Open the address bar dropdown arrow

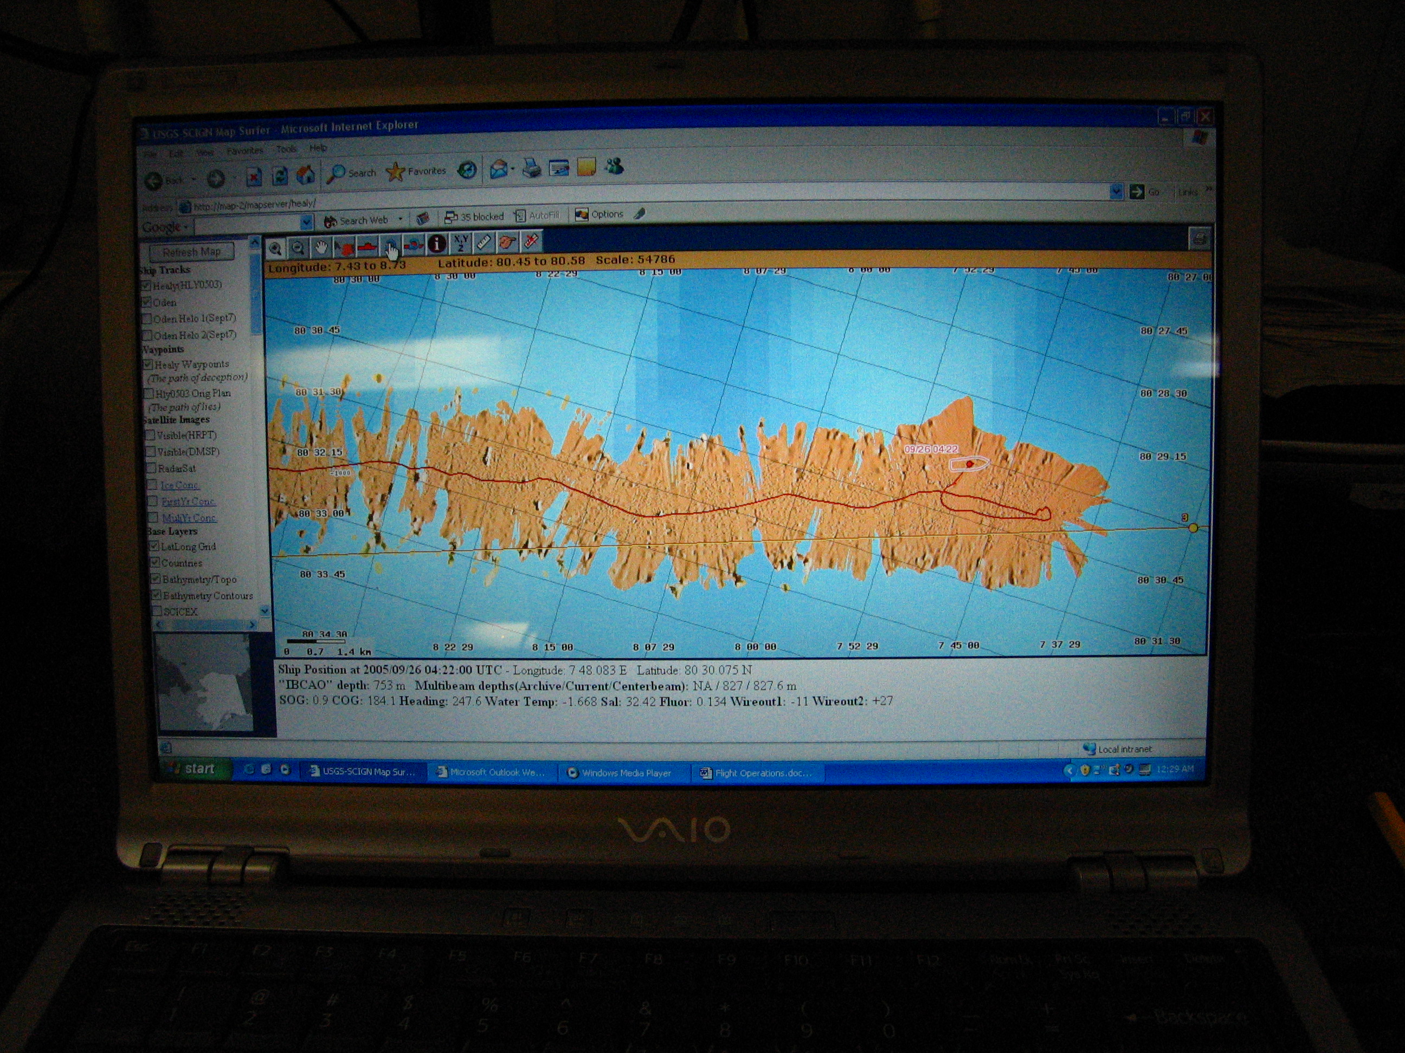pyautogui.click(x=1116, y=192)
